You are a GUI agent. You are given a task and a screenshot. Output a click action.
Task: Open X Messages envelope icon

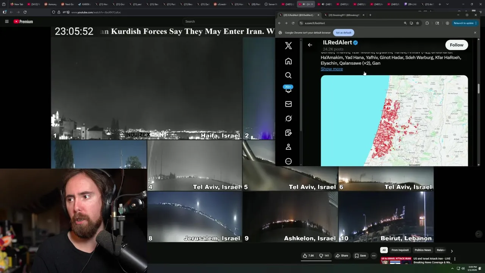pos(288,104)
